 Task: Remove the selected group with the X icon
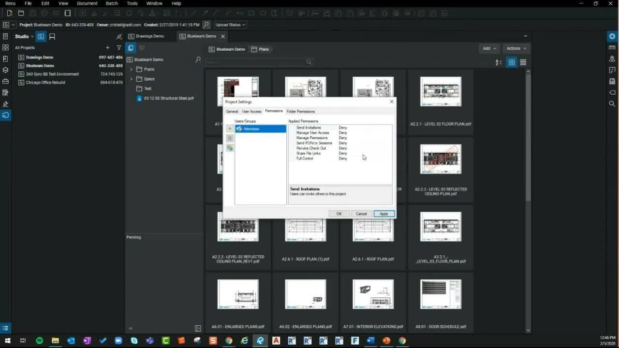[x=230, y=138]
